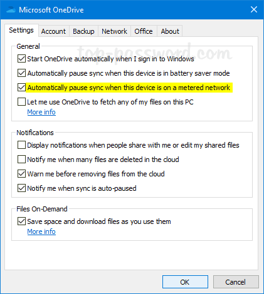264x294 pixels.
Task: Toggle pause sync in battery saver mode
Action: (x=22, y=73)
